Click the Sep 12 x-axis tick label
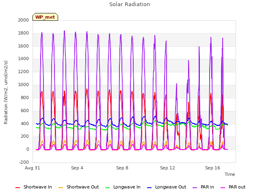The width and height of the screenshot is (260, 195). tap(167, 168)
